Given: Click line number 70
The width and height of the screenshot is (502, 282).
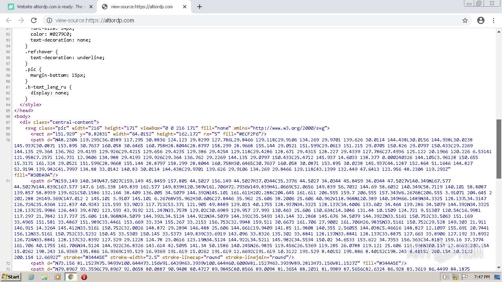Looking at the screenshot, I should (x=8, y=140).
